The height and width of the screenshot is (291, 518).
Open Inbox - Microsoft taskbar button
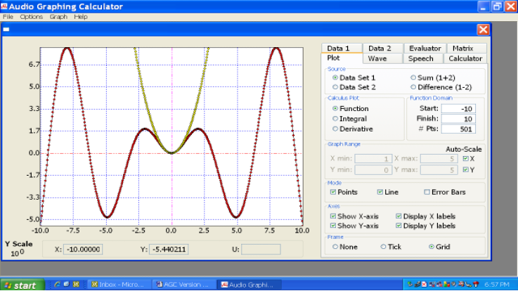tap(118, 285)
